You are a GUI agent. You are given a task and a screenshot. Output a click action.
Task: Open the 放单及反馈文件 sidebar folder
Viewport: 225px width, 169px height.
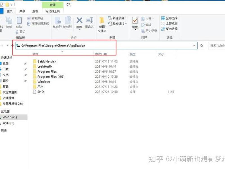click(x=13, y=104)
